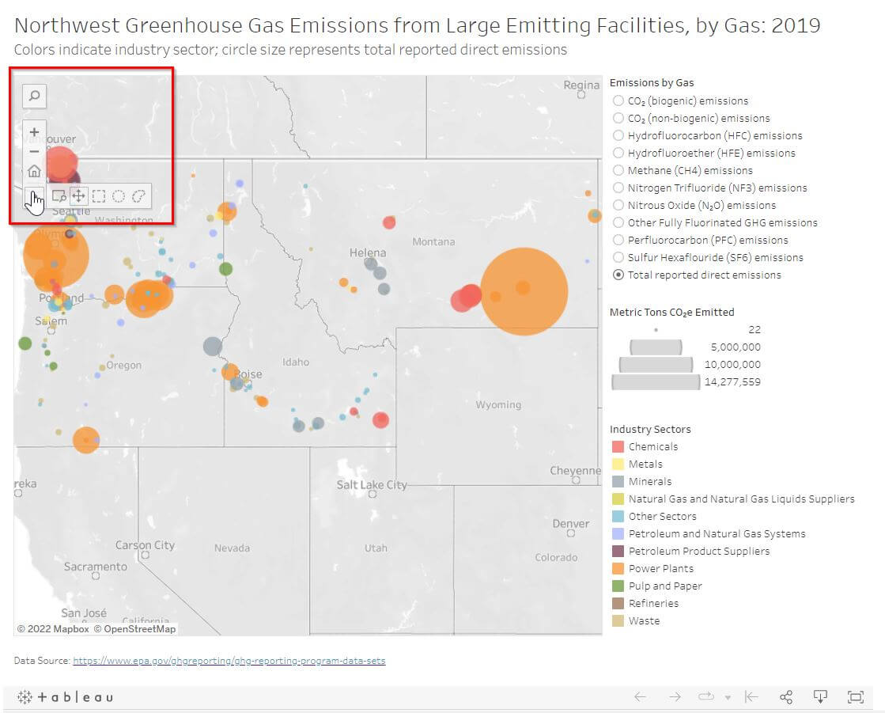Image resolution: width=885 pixels, height=713 pixels.
Task: Highlight the Waste legend swatch
Action: click(x=618, y=620)
